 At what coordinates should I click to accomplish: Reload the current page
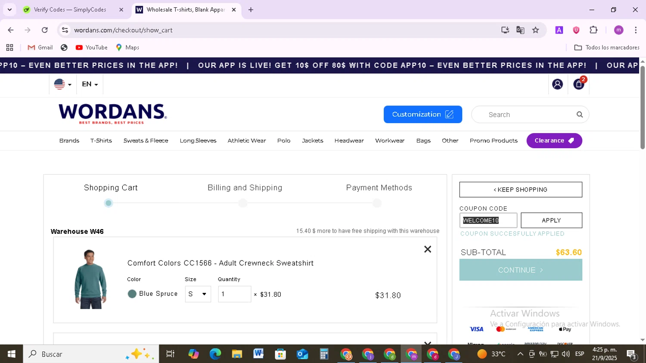[x=45, y=30]
